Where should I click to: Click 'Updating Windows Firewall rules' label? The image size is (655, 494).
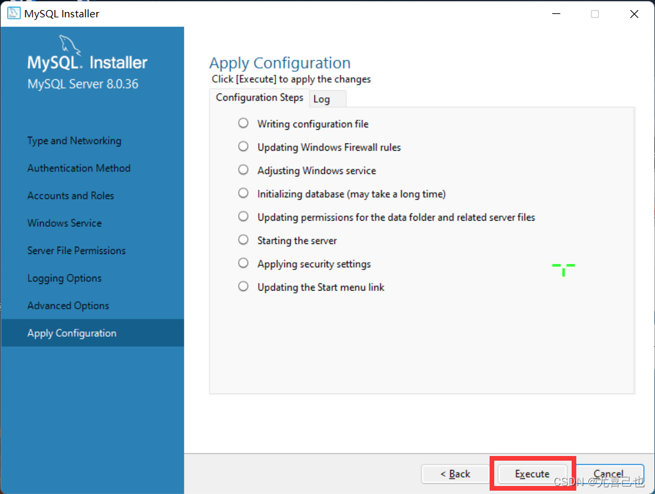click(x=330, y=147)
